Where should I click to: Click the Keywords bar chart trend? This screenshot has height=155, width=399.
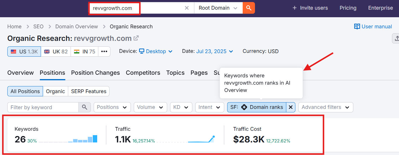(68, 139)
